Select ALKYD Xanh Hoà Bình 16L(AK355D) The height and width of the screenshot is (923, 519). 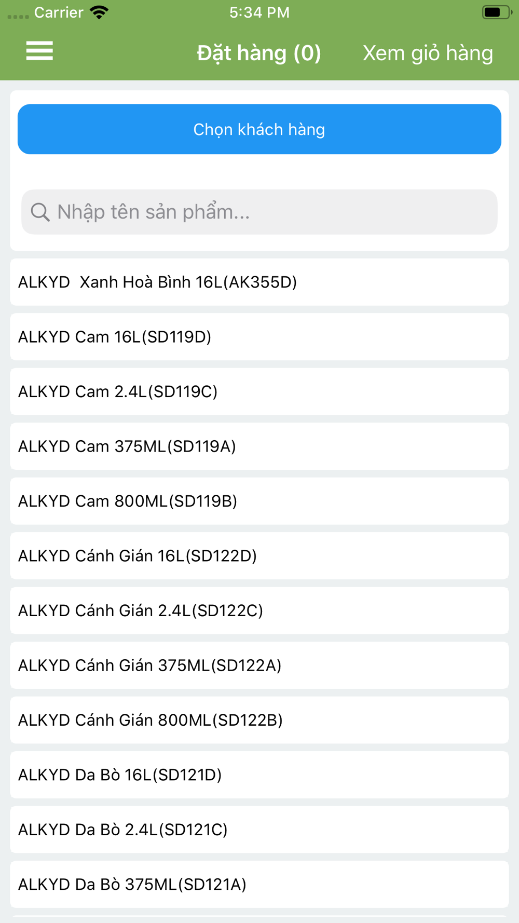click(x=259, y=282)
